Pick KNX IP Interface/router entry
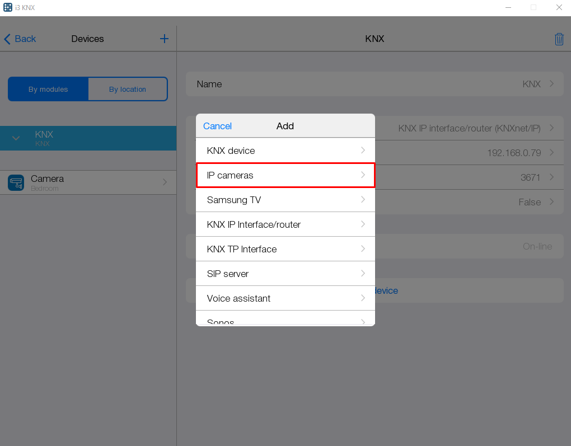Screen dimensions: 571x446 point(285,224)
